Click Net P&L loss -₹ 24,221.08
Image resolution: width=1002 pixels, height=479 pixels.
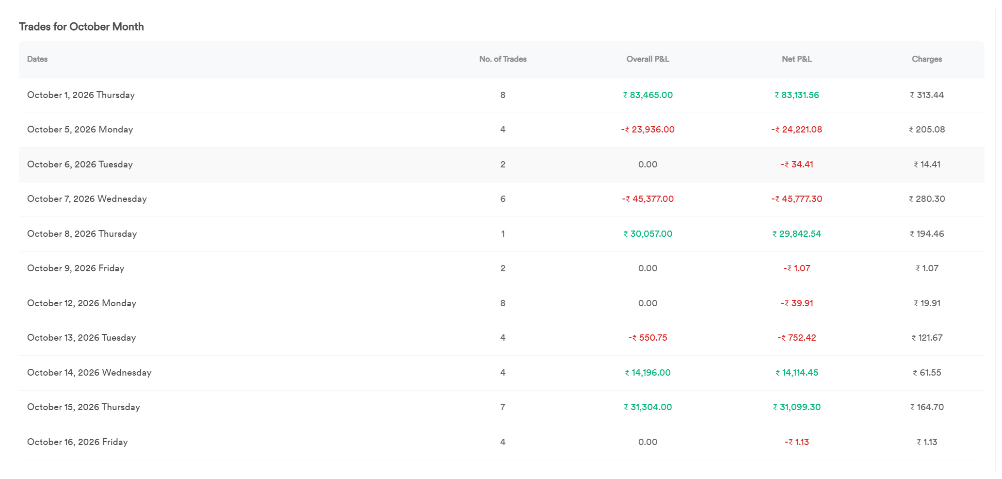797,130
